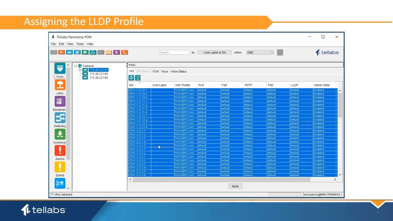Click the table's vertical scrollbar thumb
The height and width of the screenshot is (221, 393).
coord(340,105)
